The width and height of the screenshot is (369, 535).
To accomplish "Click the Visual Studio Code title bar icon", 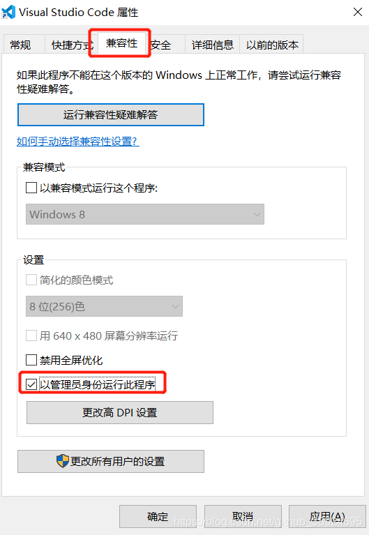I will click(8, 13).
